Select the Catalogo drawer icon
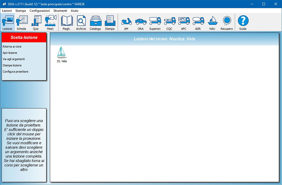Image resolution: width=282 pixels, height=185 pixels. click(95, 22)
